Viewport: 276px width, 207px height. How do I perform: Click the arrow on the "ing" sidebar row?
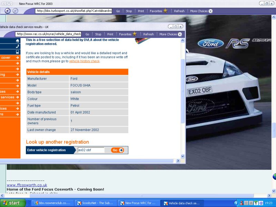point(17,75)
